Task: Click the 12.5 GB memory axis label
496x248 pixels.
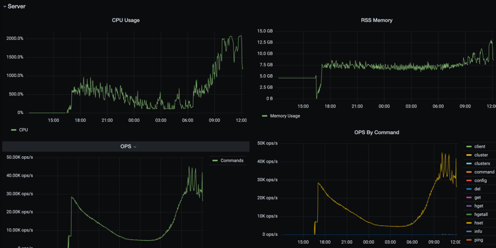Action: [x=265, y=42]
